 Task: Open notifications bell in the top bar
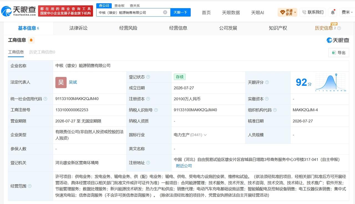(333, 12)
